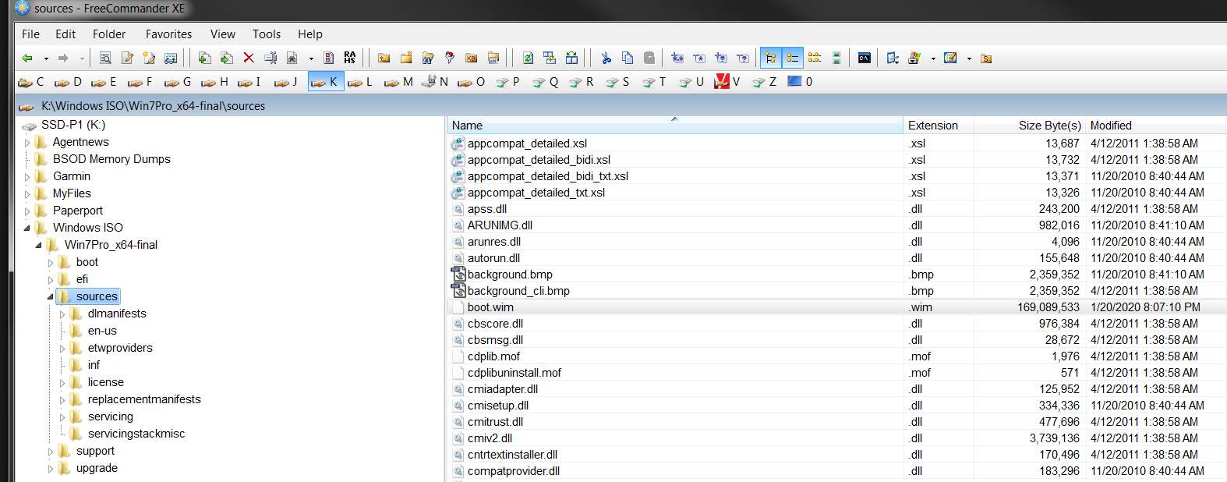The height and width of the screenshot is (482, 1227).
Task: Toggle the Details view mode button
Action: pos(793,58)
